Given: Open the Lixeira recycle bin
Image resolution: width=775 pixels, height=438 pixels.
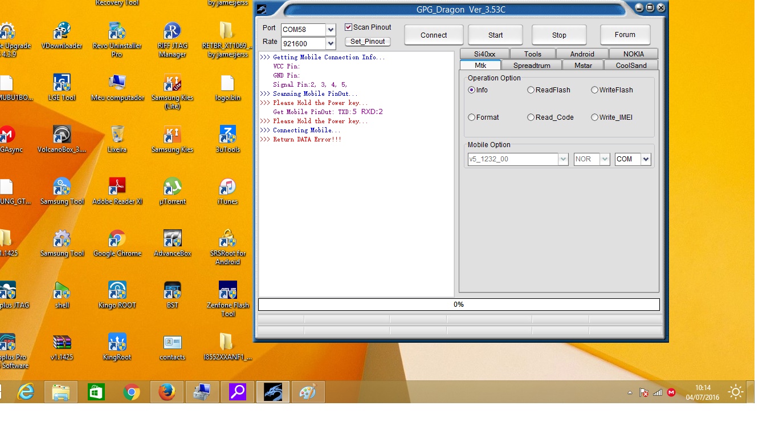Looking at the screenshot, I should click(117, 139).
